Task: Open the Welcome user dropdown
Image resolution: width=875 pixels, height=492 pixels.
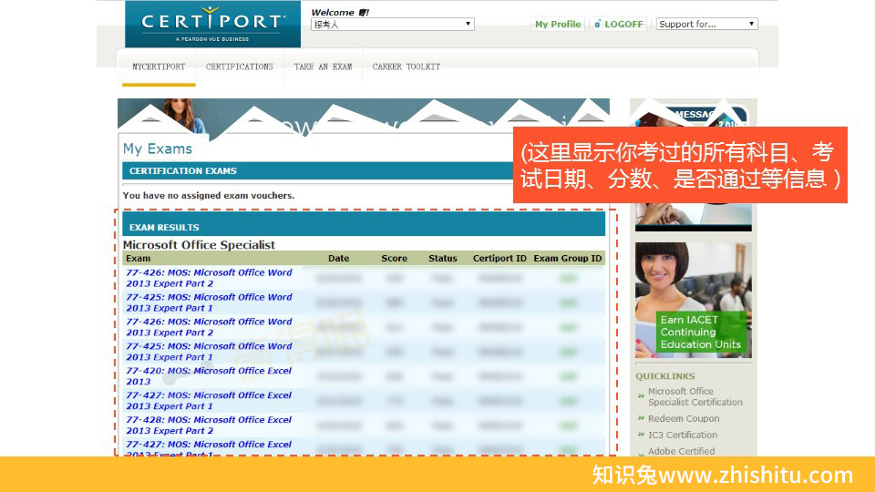Action: (x=392, y=24)
